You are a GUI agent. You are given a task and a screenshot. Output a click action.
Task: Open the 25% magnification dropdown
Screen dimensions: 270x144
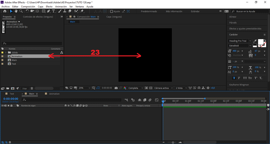pos(84,88)
